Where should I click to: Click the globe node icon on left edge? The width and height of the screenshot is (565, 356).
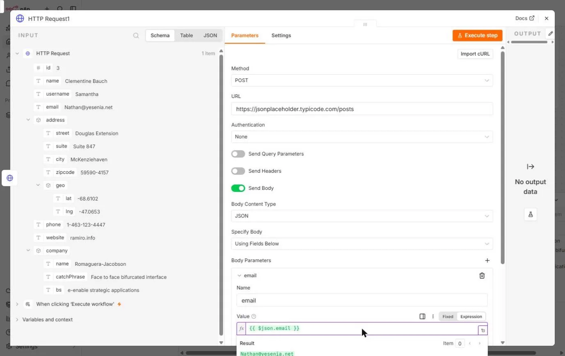pos(10,178)
